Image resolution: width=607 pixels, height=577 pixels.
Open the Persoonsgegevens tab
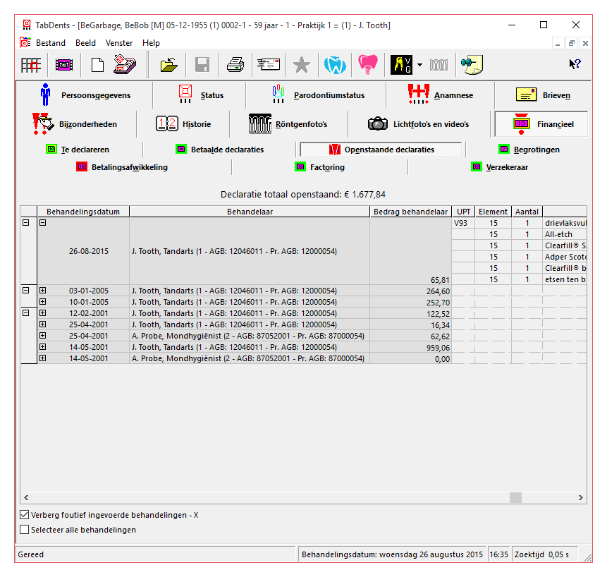pyautogui.click(x=85, y=95)
